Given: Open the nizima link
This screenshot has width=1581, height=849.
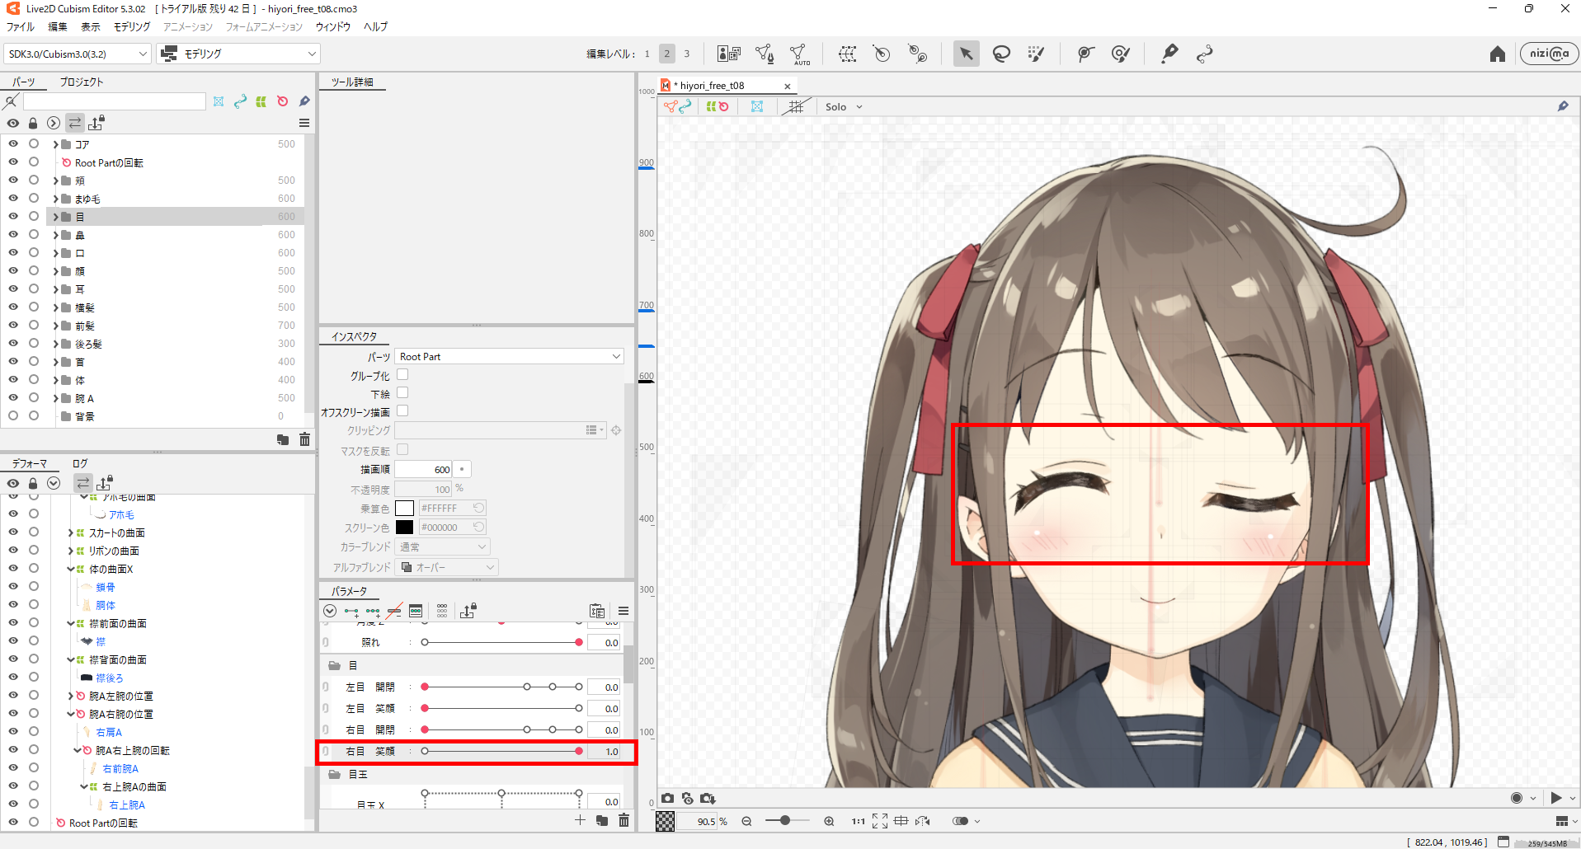Looking at the screenshot, I should (1549, 54).
